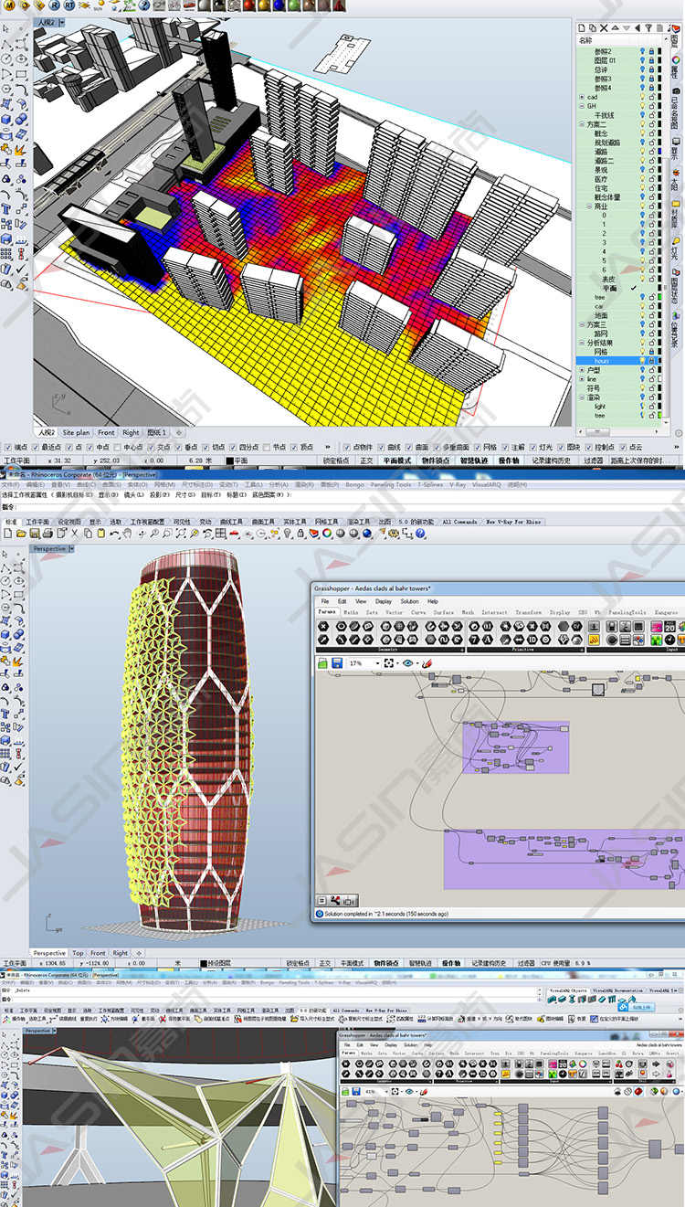Open Solution menu in 17% Grasshopper window
Screen dimensions: 685x1207
point(409,601)
